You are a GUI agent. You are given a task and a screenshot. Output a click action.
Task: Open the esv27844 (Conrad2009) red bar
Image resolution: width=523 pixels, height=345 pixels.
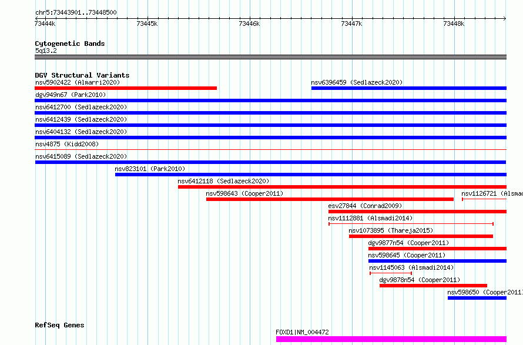(417, 212)
